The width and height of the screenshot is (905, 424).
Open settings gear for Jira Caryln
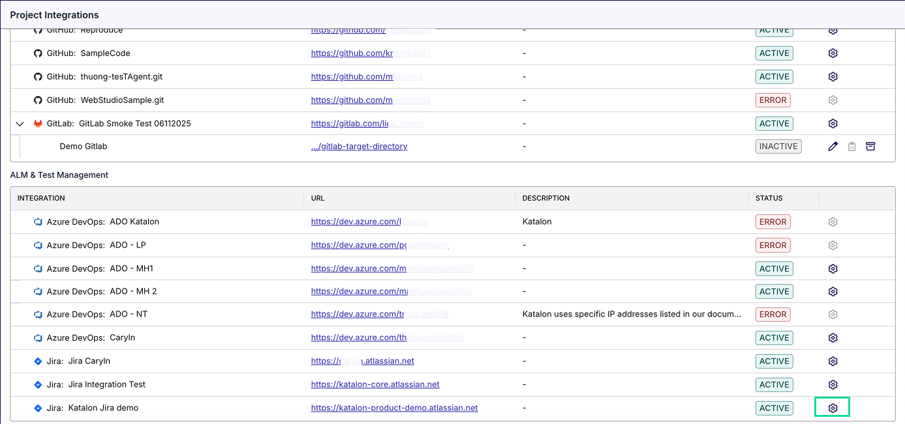click(x=833, y=361)
